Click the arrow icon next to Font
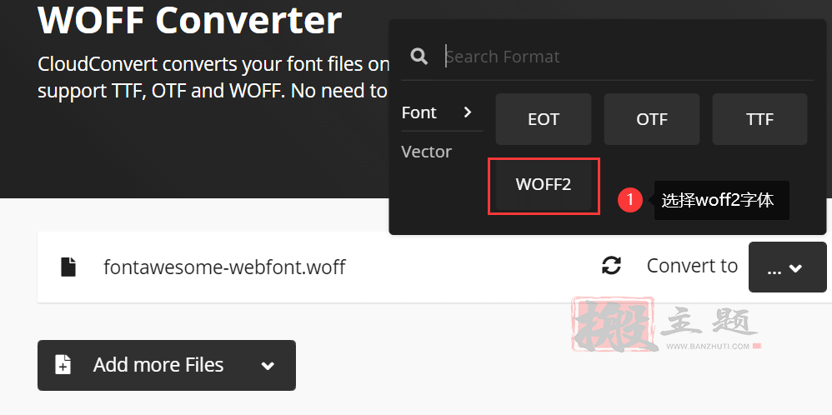Viewport: 832px width, 415px height. tap(467, 112)
